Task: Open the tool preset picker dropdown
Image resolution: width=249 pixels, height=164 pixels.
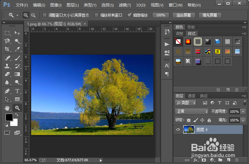Action: coord(17,15)
